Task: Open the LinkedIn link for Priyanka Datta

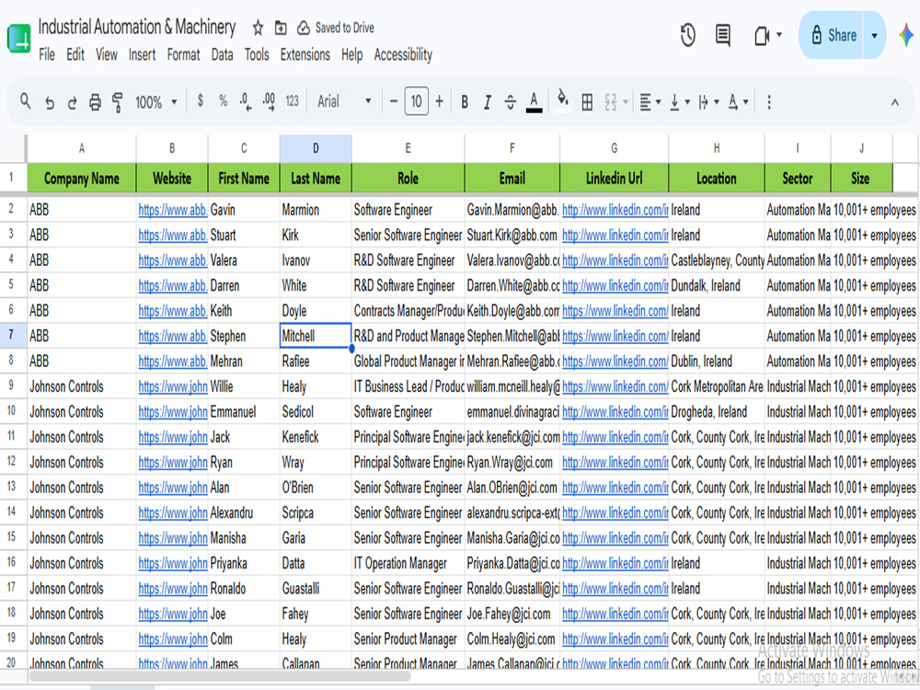Action: (x=615, y=563)
